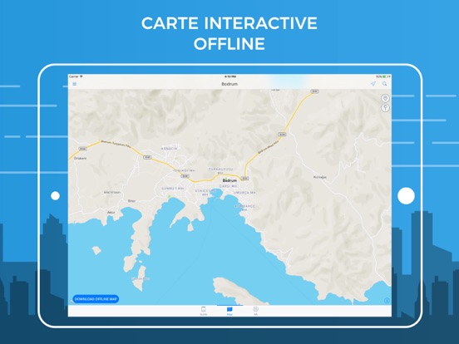This screenshot has height=344, width=459.
Task: Tap the round pin button below marker
Action: point(385,108)
